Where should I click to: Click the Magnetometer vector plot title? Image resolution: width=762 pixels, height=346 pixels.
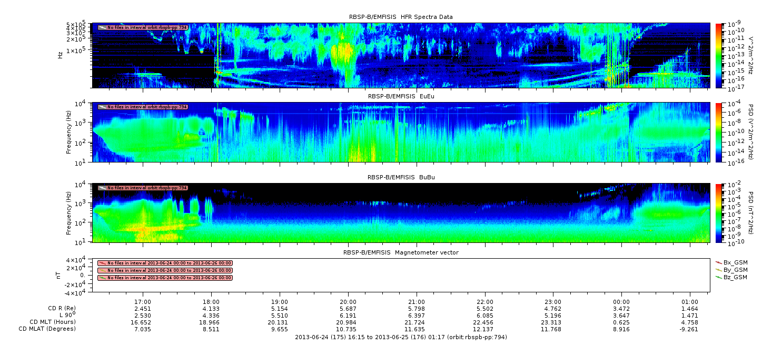[x=400, y=252]
